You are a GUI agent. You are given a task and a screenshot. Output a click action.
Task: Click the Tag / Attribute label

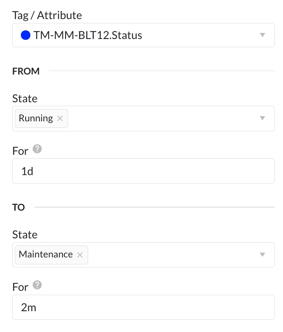pos(47,15)
